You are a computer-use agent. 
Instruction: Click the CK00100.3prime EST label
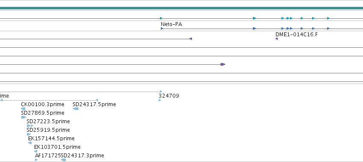coord(43,104)
